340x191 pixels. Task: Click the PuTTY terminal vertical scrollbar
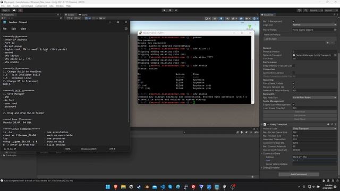pyautogui.click(x=253, y=70)
